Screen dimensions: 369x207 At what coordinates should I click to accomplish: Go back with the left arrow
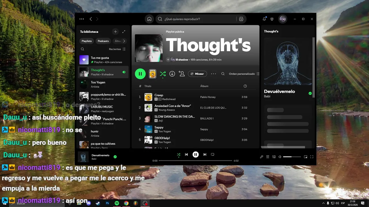tap(91, 19)
